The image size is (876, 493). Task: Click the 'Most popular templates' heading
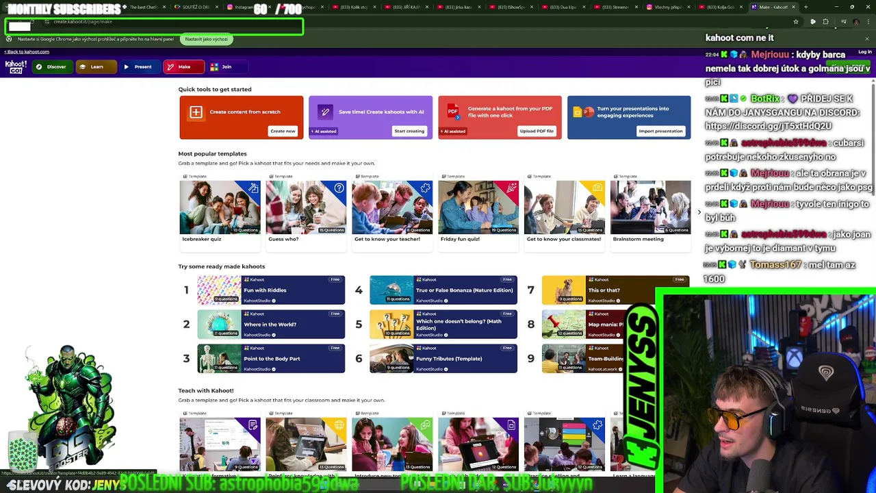point(212,153)
